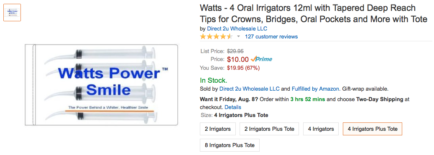The width and height of the screenshot is (434, 155).
Task: Expand the rating breakdown dropdown arrow
Action: coord(238,36)
